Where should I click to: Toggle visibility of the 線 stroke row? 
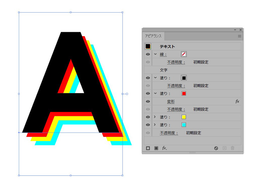(x=148, y=54)
